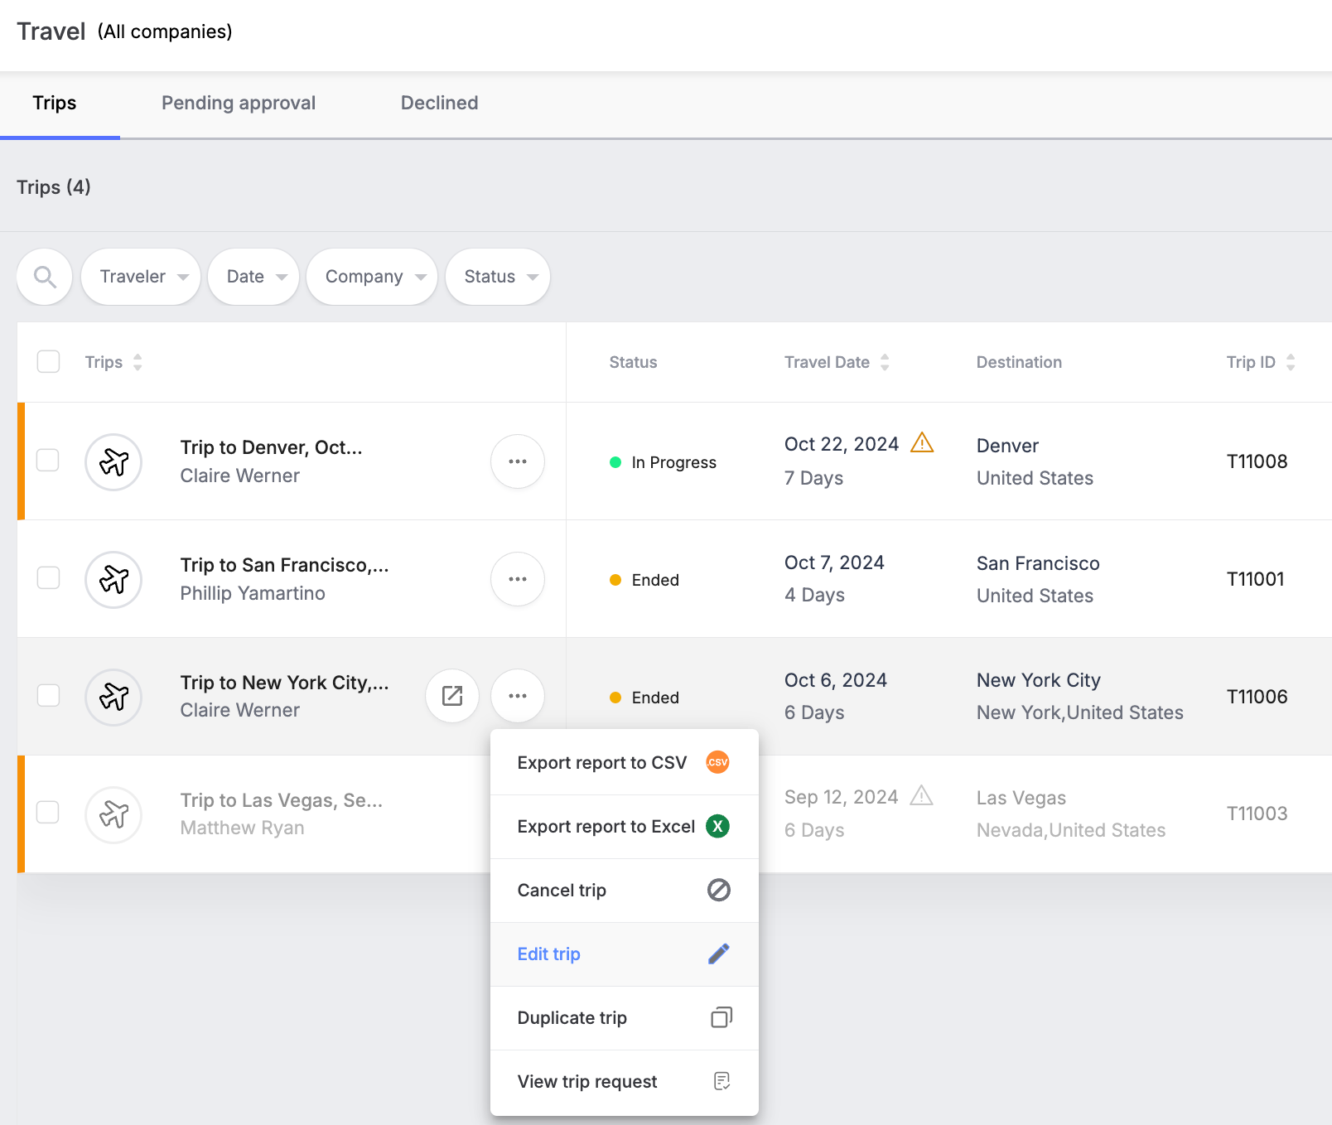The height and width of the screenshot is (1125, 1332).
Task: Expand the Traveler filter dropdown
Action: click(141, 277)
